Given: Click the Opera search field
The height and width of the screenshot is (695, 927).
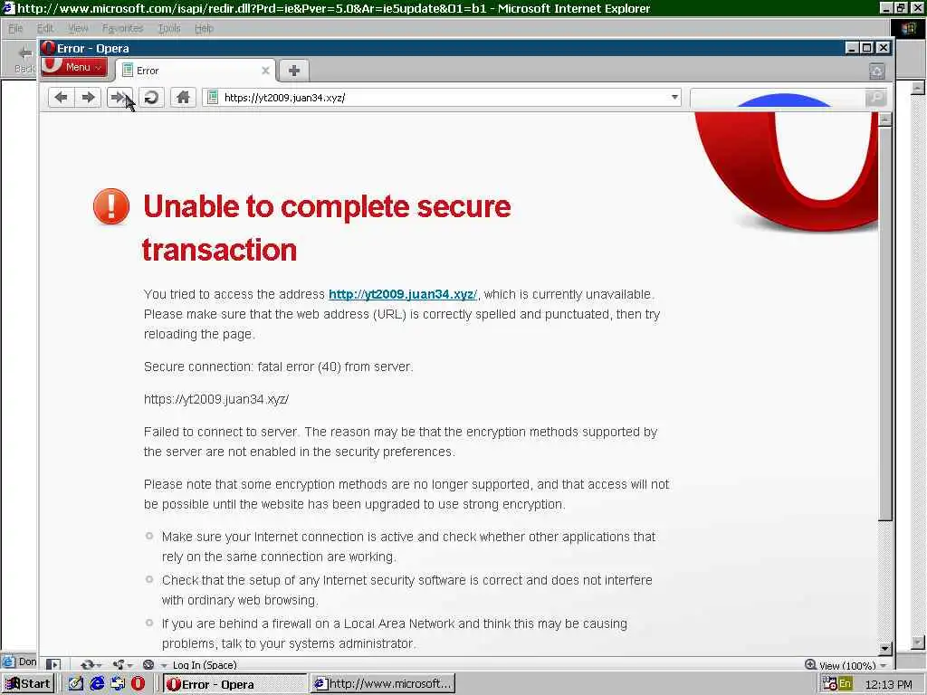Looking at the screenshot, I should point(778,98).
